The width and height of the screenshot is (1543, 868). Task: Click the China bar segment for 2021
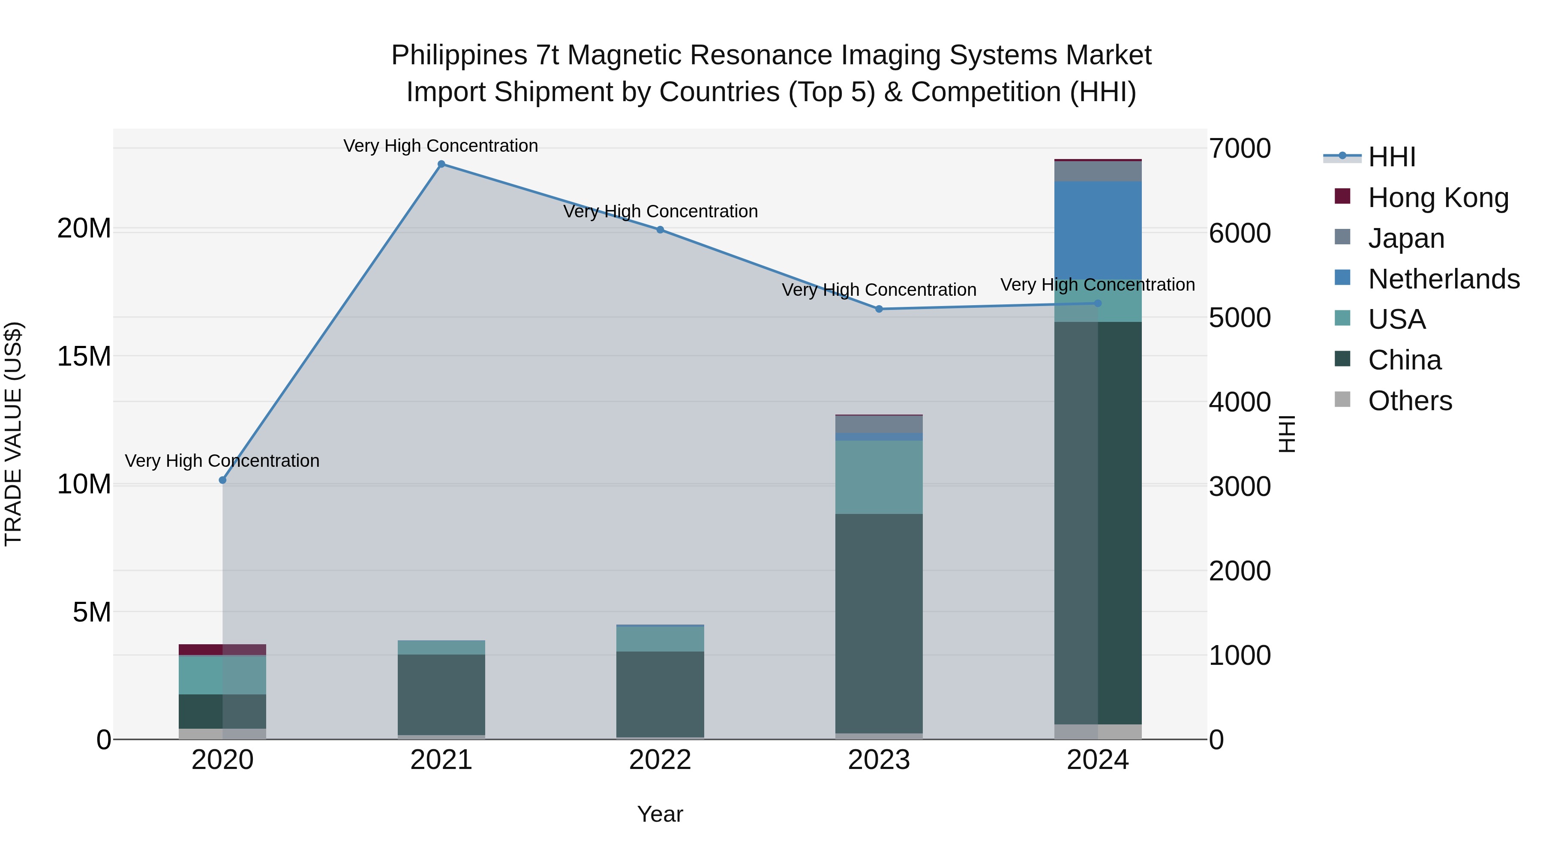tap(441, 695)
